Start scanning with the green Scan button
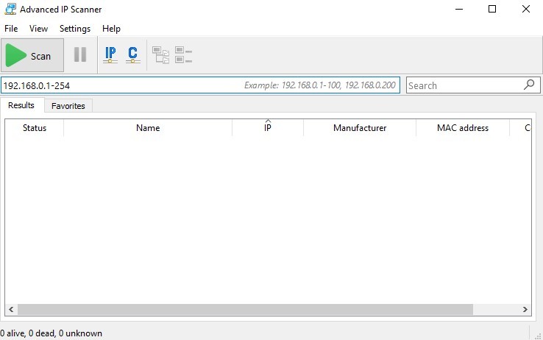This screenshot has height=340, width=543. click(x=32, y=55)
